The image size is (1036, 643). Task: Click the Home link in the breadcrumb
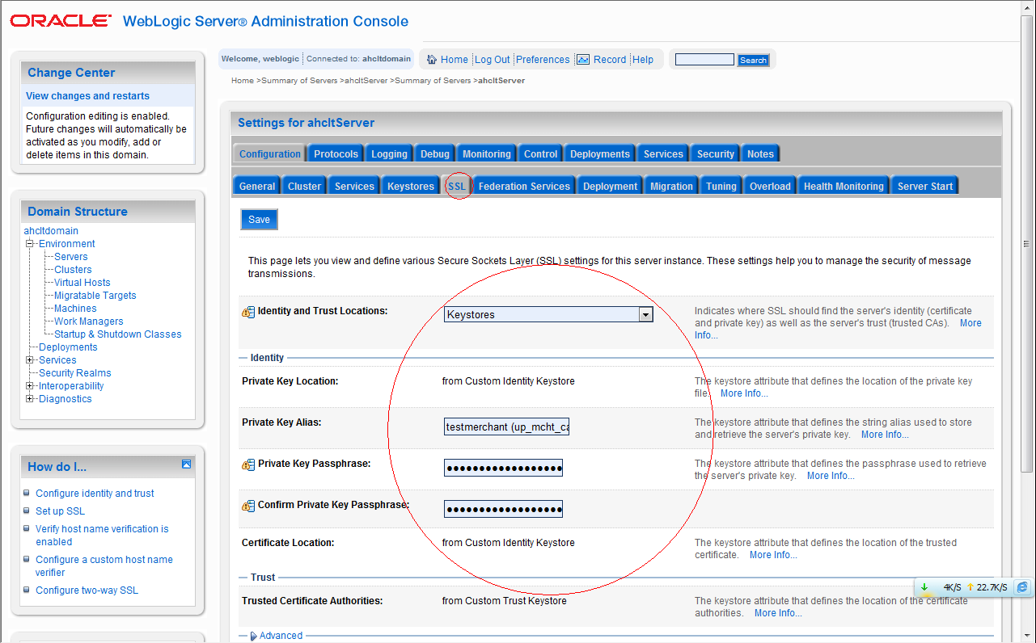pyautogui.click(x=243, y=81)
